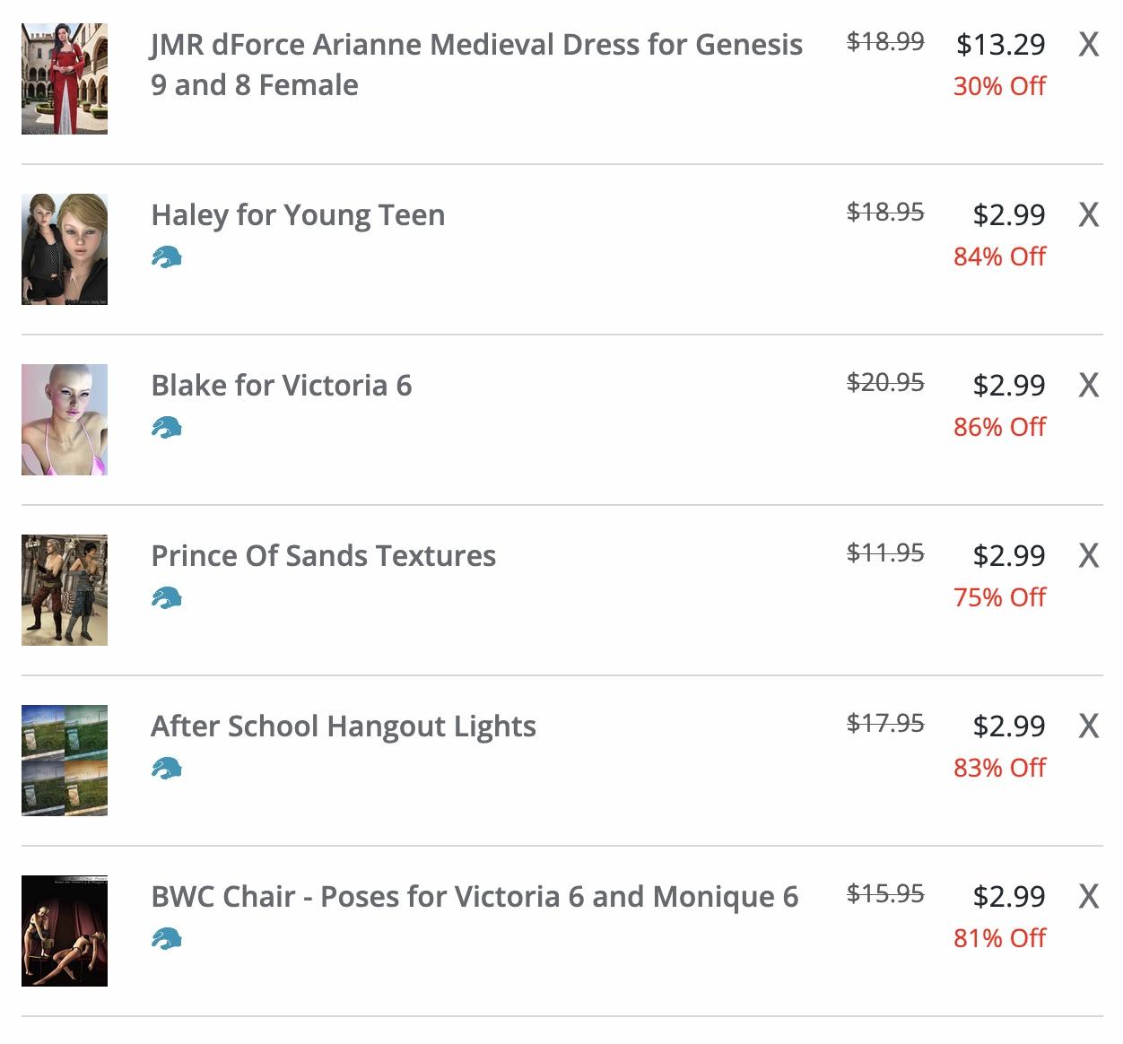Open JMR dForce Arianne Medieval Dress product link
Viewport: 1123px width, 1044px height.
point(475,45)
